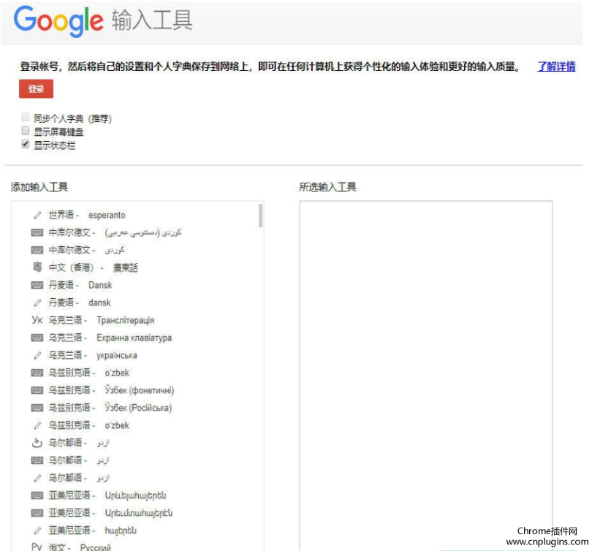Click the Ук icon for Ukrainian transliteration
Screen dimensions: 592x551
[37, 320]
